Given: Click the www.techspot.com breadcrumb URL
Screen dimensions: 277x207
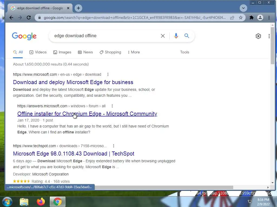Looking at the screenshot, I should [60, 146].
